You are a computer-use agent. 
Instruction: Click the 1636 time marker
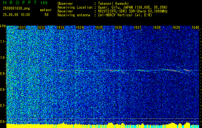118,28
